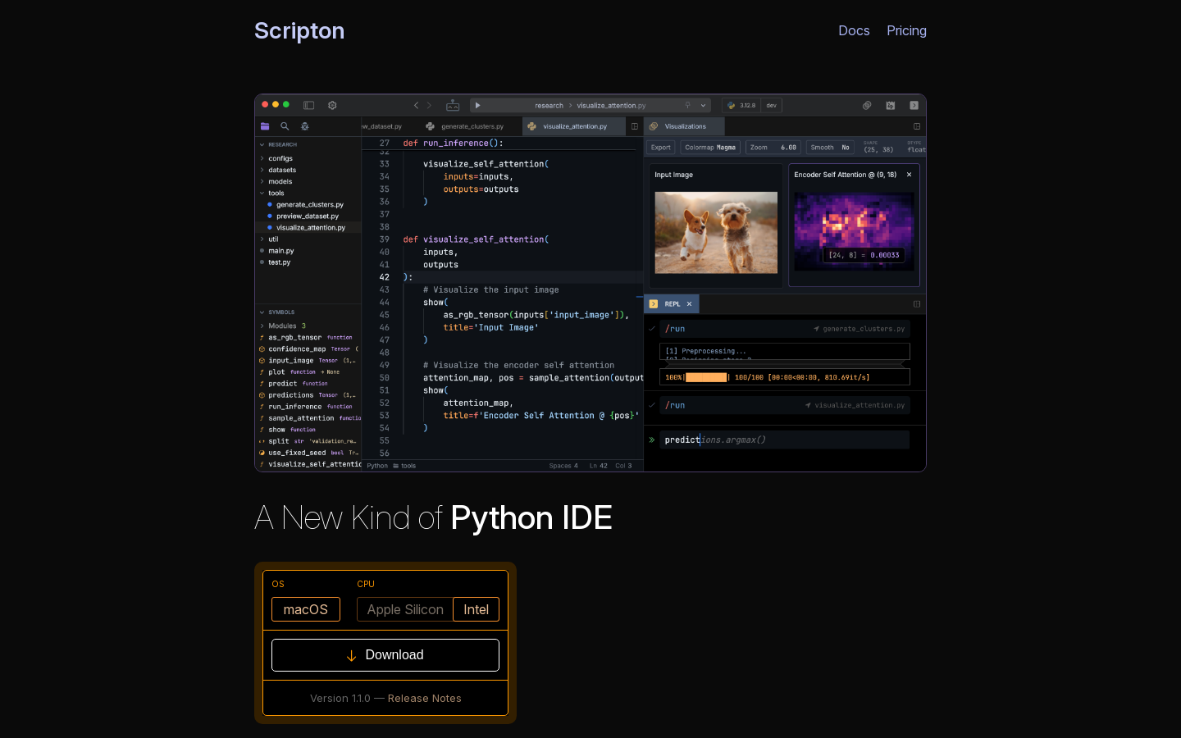Open settings with the gear icon

[x=332, y=105]
